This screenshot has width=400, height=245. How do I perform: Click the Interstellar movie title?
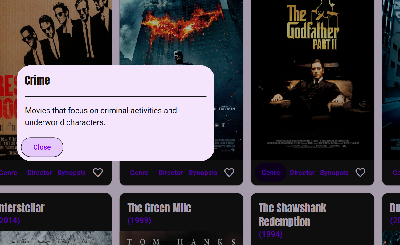(x=22, y=208)
